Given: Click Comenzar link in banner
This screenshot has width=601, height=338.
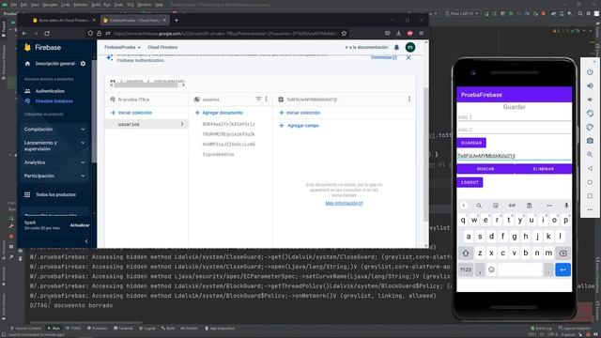Looking at the screenshot, I should pyautogui.click(x=384, y=57).
